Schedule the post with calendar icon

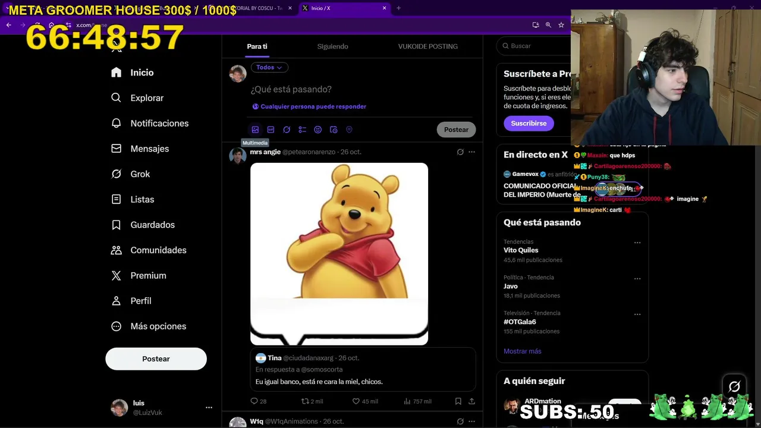pyautogui.click(x=334, y=130)
